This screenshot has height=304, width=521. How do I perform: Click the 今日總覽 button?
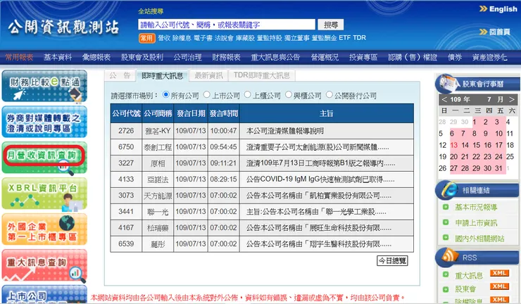392,261
